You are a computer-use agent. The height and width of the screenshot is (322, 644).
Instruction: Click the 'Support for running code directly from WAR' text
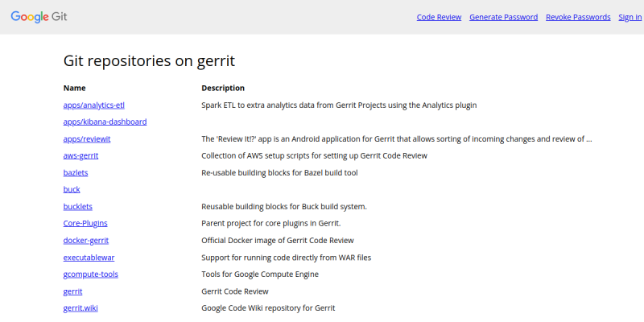coord(287,258)
